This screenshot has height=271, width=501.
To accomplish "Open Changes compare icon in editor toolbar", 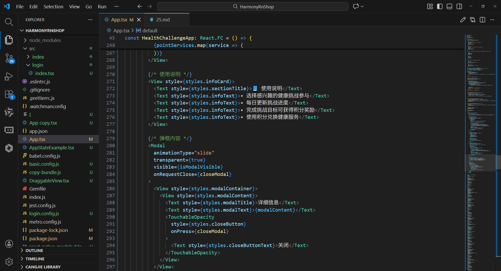I will [x=473, y=20].
